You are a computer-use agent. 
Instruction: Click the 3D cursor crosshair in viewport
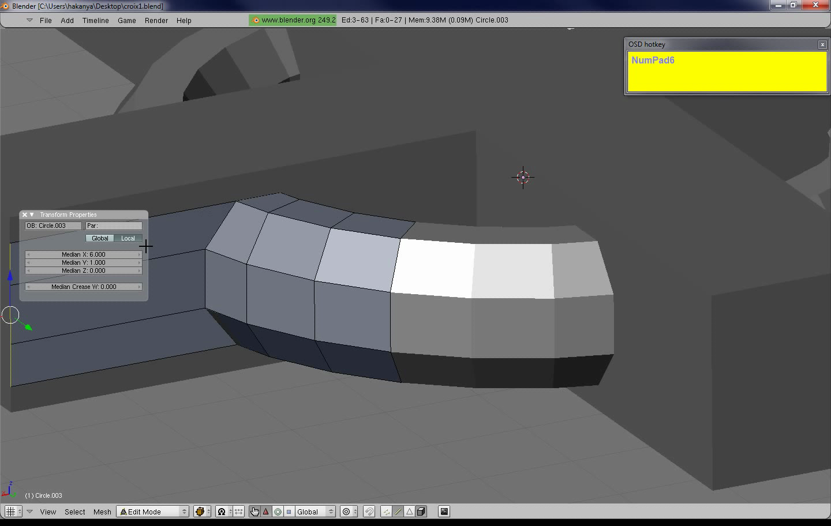(x=523, y=178)
